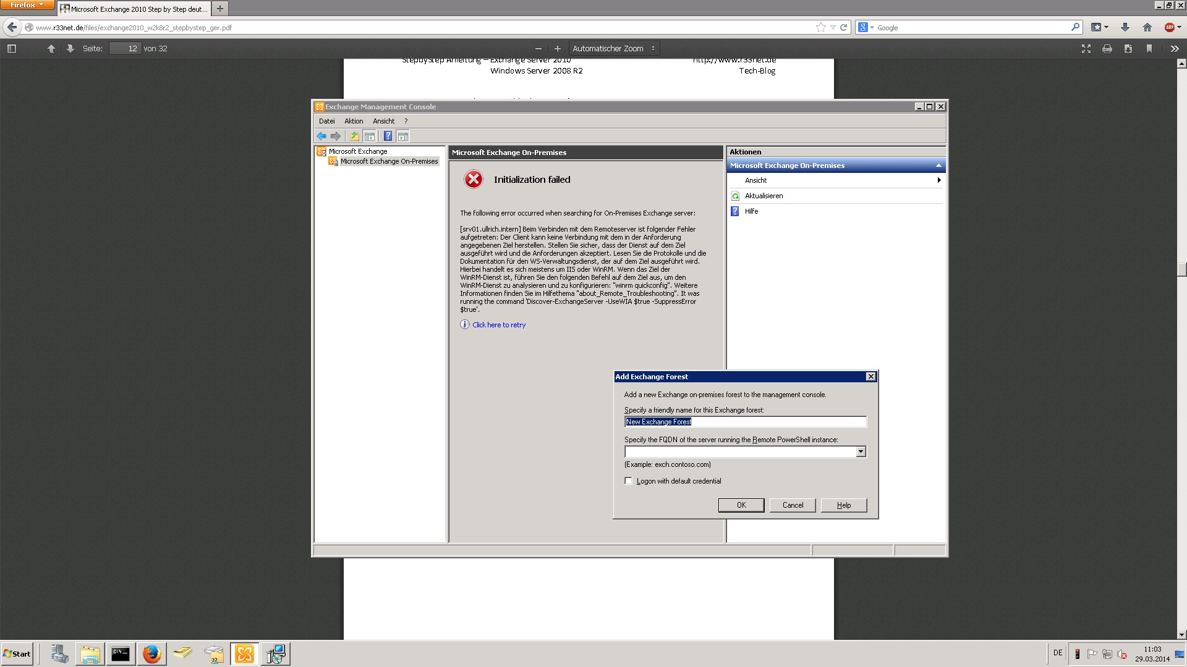The image size is (1187, 667).
Task: Click the PDF zoom in plus
Action: tap(557, 49)
